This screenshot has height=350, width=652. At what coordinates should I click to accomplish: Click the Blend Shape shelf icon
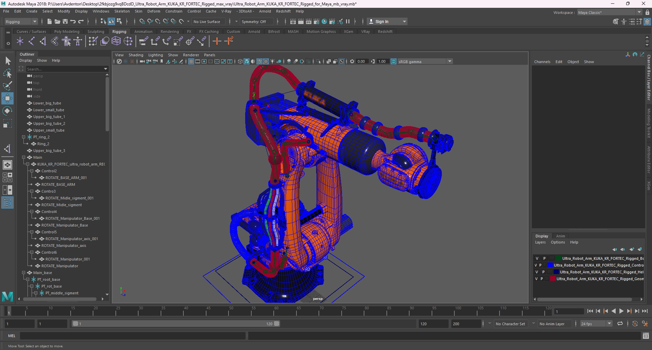(105, 41)
